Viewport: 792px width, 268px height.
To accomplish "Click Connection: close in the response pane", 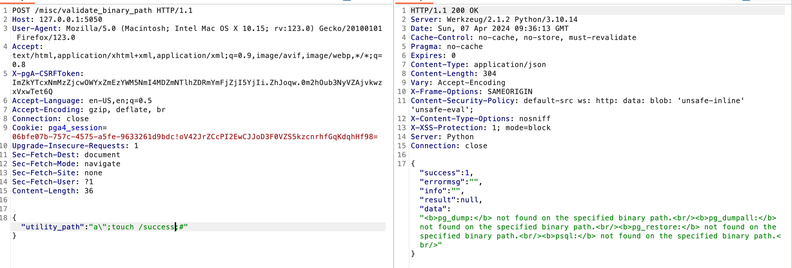I will click(x=449, y=146).
